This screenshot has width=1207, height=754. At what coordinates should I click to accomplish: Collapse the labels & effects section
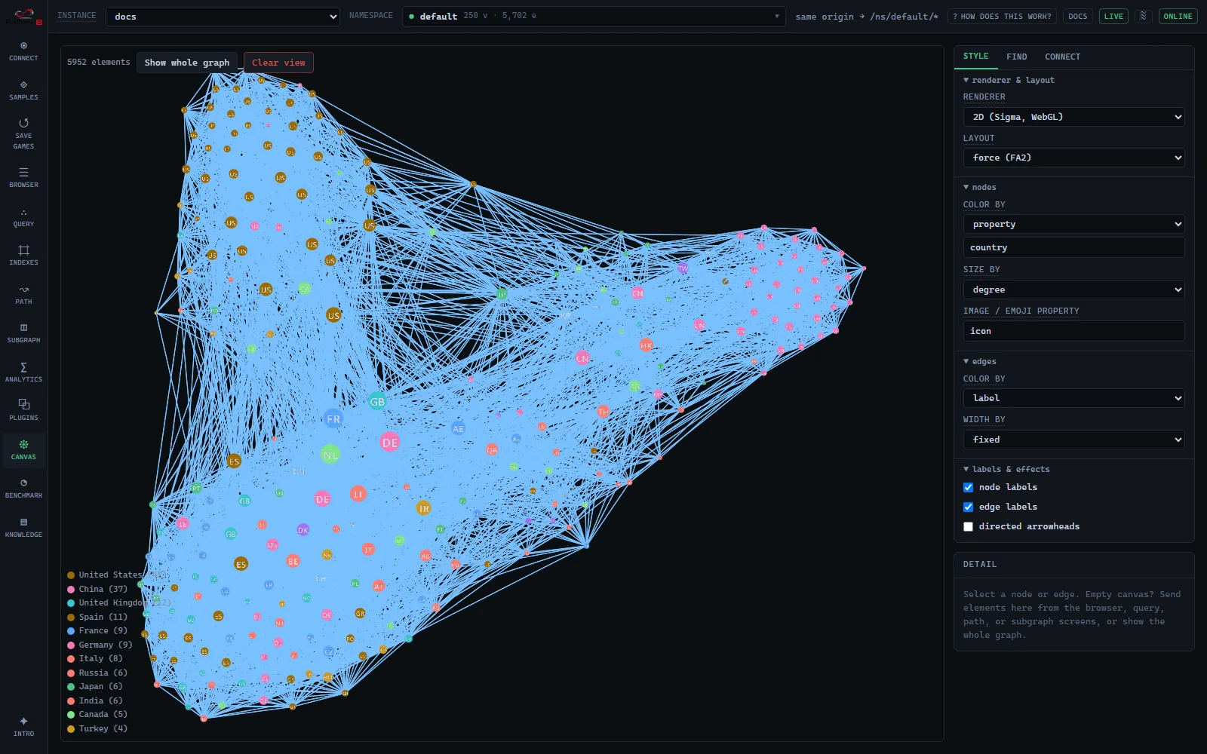coord(1006,469)
